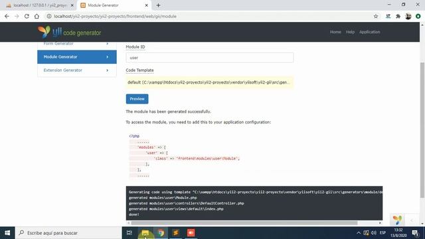Screen dimensions: 425x239
Task: Switch to Chrome in the taskbar
Action: point(161,233)
